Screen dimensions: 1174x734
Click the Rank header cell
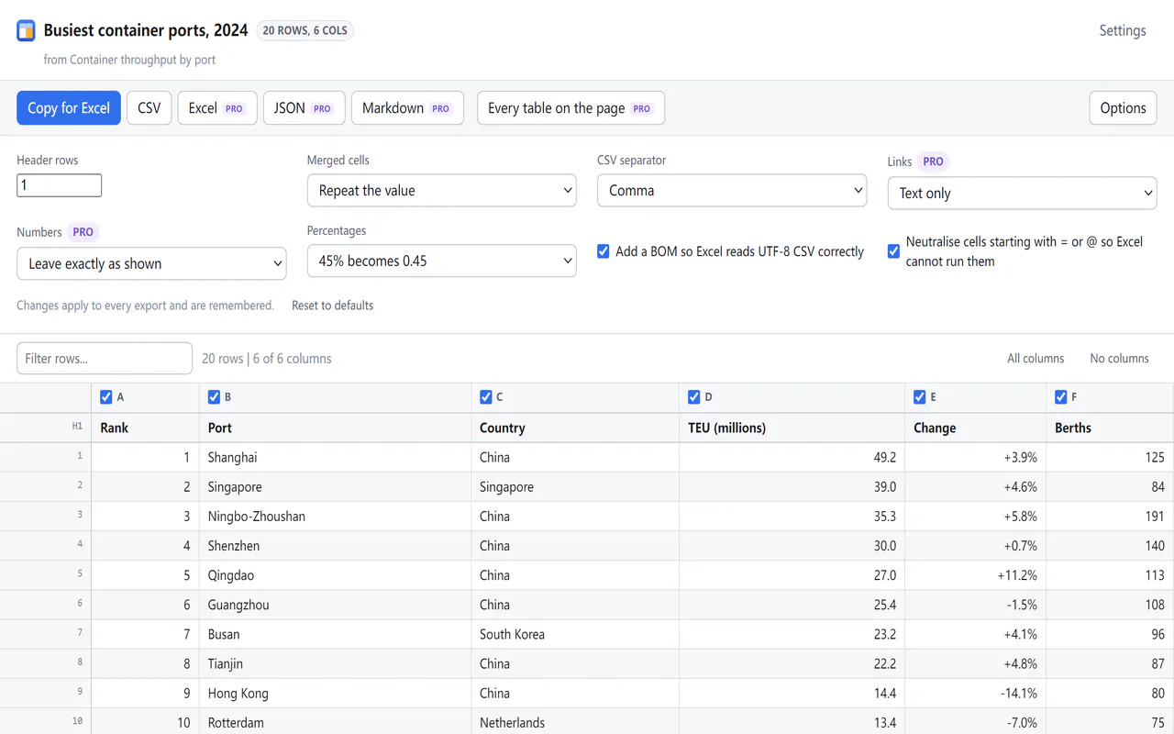(145, 428)
